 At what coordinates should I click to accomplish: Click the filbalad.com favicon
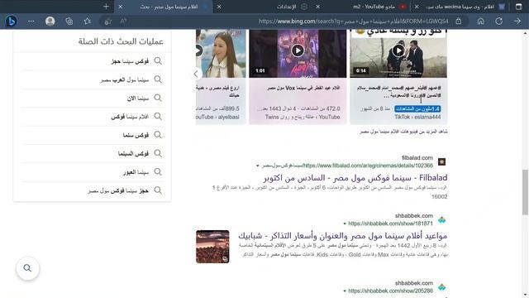coord(441,162)
